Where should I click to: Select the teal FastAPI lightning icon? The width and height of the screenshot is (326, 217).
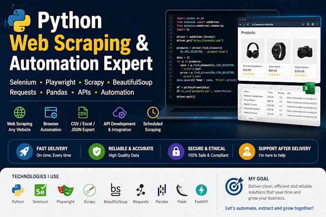click(201, 190)
